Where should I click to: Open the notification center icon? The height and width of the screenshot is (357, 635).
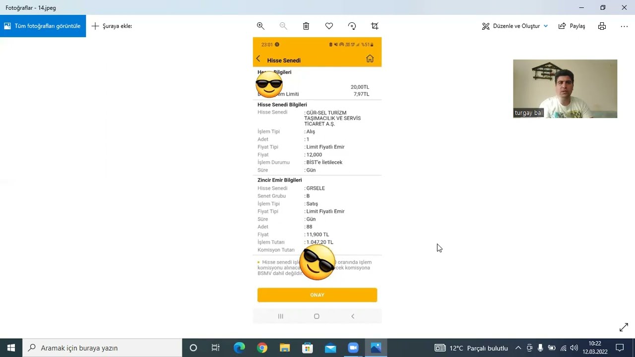click(620, 348)
